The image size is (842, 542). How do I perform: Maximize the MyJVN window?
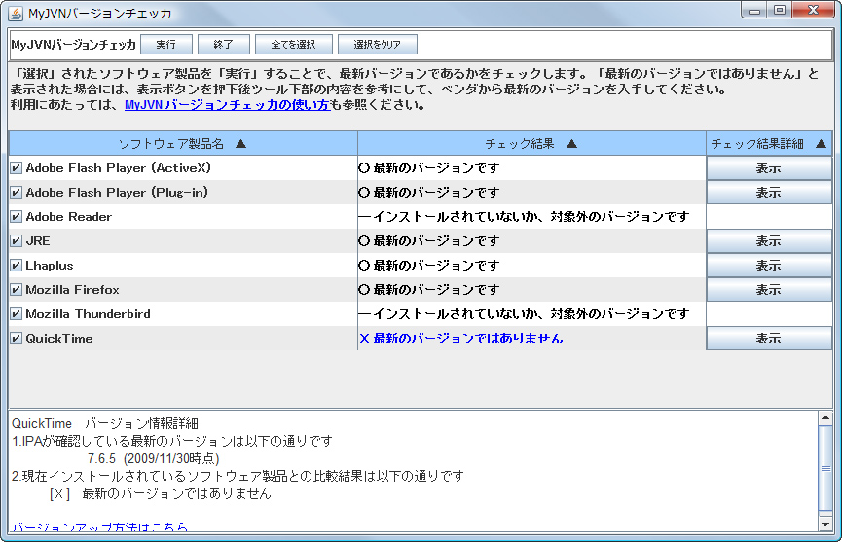780,11
